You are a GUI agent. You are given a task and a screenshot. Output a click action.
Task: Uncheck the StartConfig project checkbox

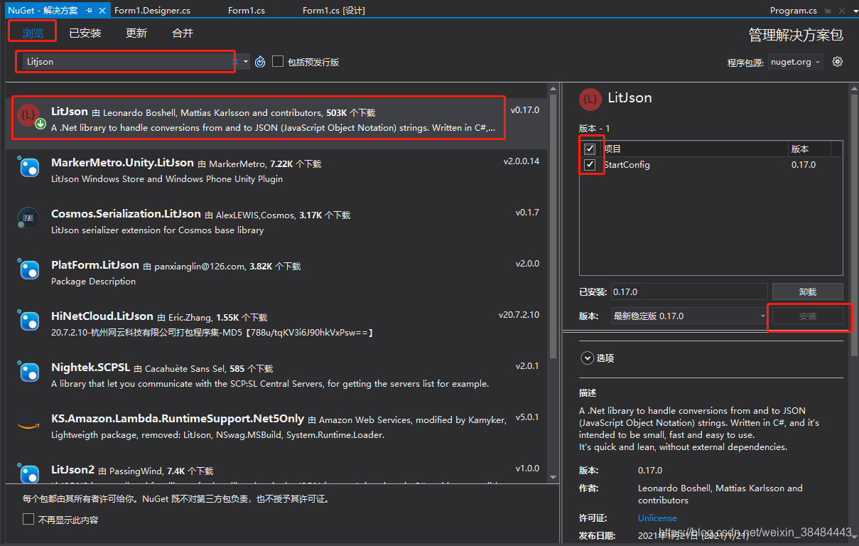[590, 165]
